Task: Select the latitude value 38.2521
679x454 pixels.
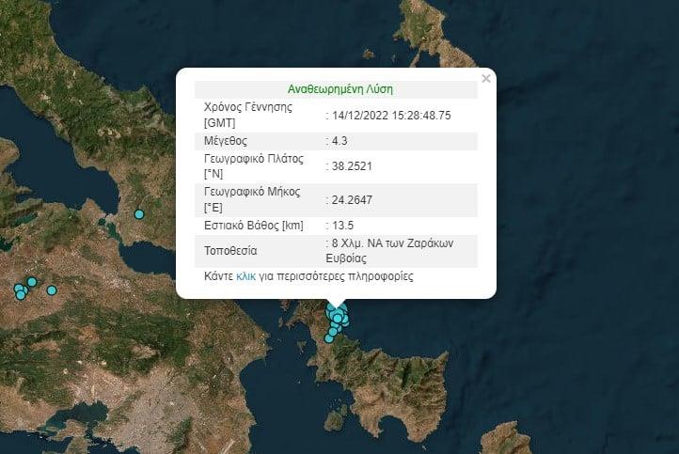Action: (x=350, y=167)
